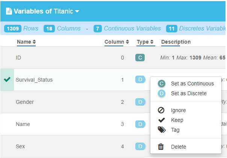Screen dimensions: 227x158
Task: Click the Description column header
Action: (176, 42)
